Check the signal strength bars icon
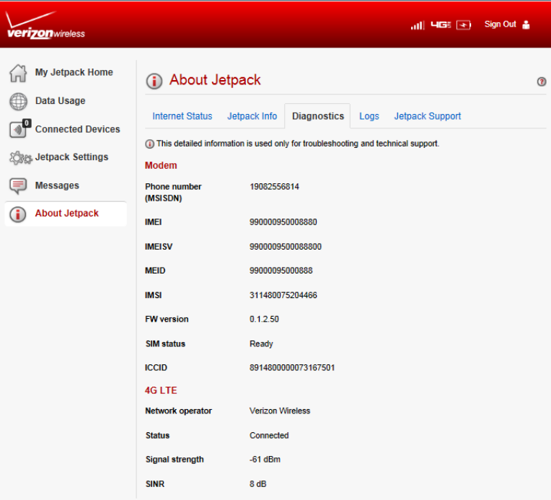 (x=418, y=25)
